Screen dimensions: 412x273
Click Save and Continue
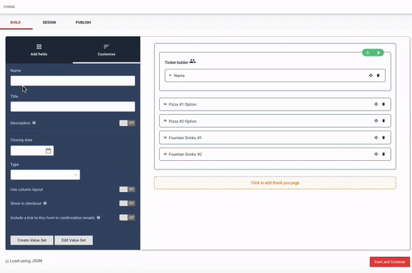pyautogui.click(x=390, y=262)
